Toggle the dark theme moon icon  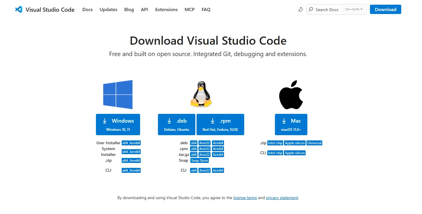tap(300, 9)
